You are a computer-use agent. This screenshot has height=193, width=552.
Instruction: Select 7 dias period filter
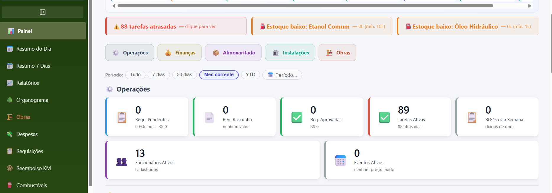click(x=159, y=75)
